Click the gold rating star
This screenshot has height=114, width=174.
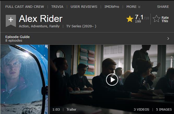tap(130, 19)
